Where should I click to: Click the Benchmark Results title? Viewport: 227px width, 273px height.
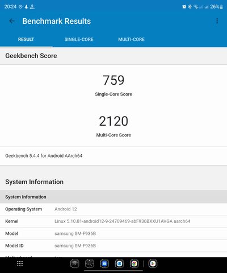[x=57, y=21]
